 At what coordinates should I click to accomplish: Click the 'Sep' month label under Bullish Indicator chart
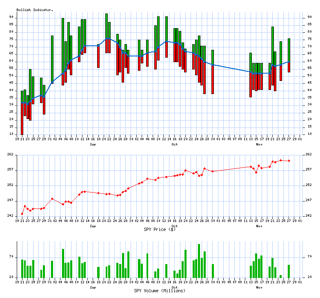pyautogui.click(x=93, y=144)
